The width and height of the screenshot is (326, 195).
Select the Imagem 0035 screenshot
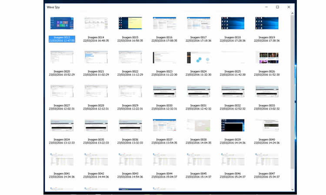(x=96, y=125)
